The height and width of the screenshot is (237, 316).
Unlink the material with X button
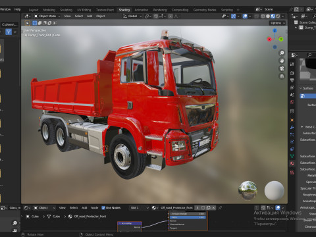tap(213, 207)
